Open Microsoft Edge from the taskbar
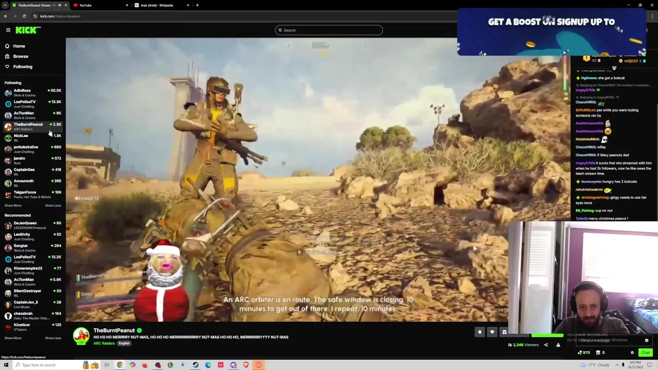Screen dimensions: 658x370 (208, 365)
